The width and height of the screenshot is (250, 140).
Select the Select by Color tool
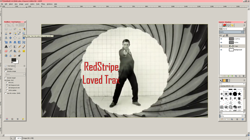point(24,29)
